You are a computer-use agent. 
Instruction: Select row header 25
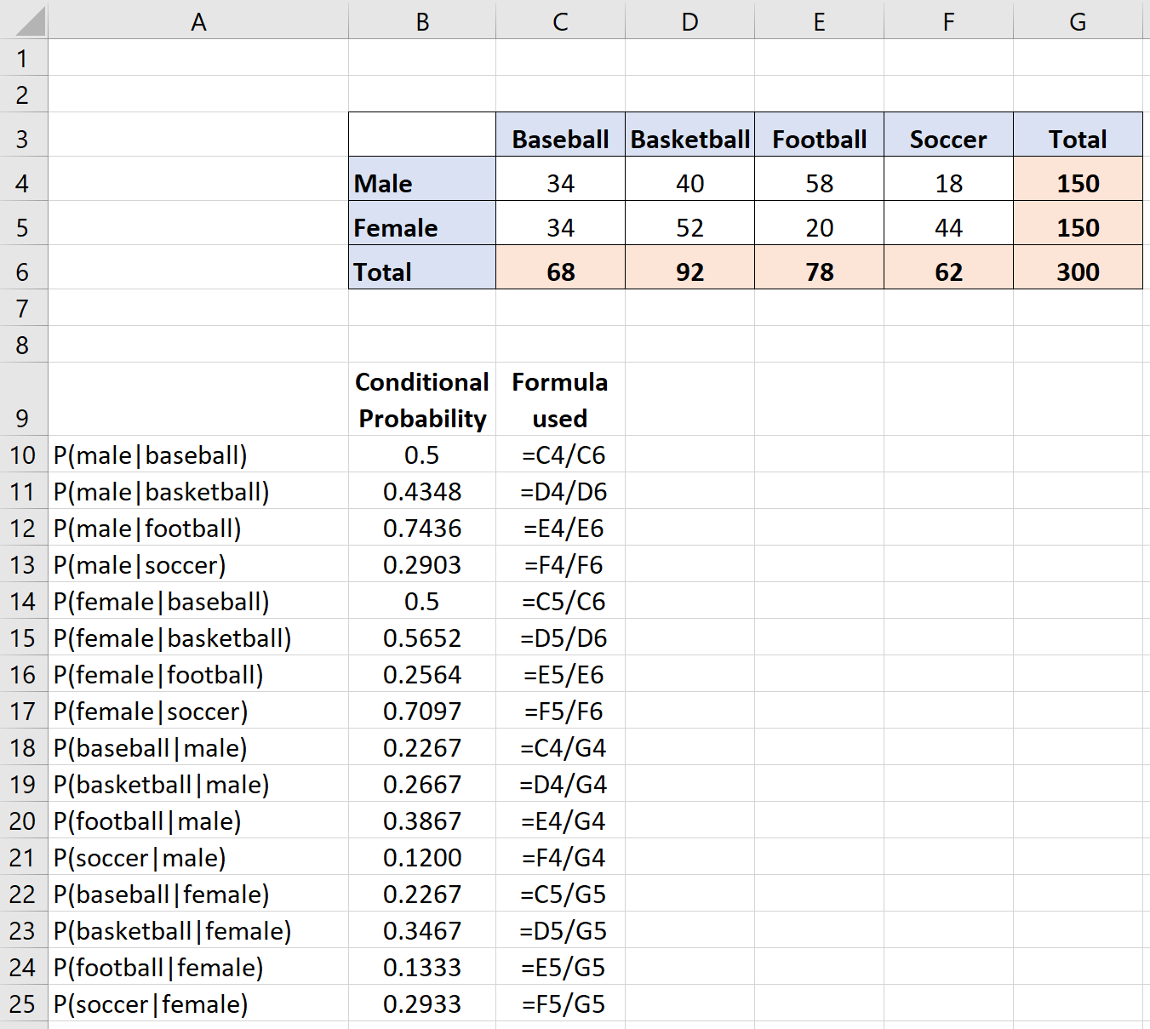23,1003
